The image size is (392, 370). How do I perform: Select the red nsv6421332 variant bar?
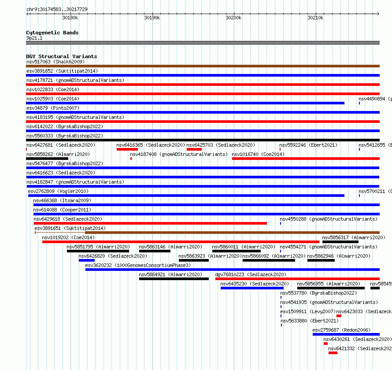pos(333,353)
